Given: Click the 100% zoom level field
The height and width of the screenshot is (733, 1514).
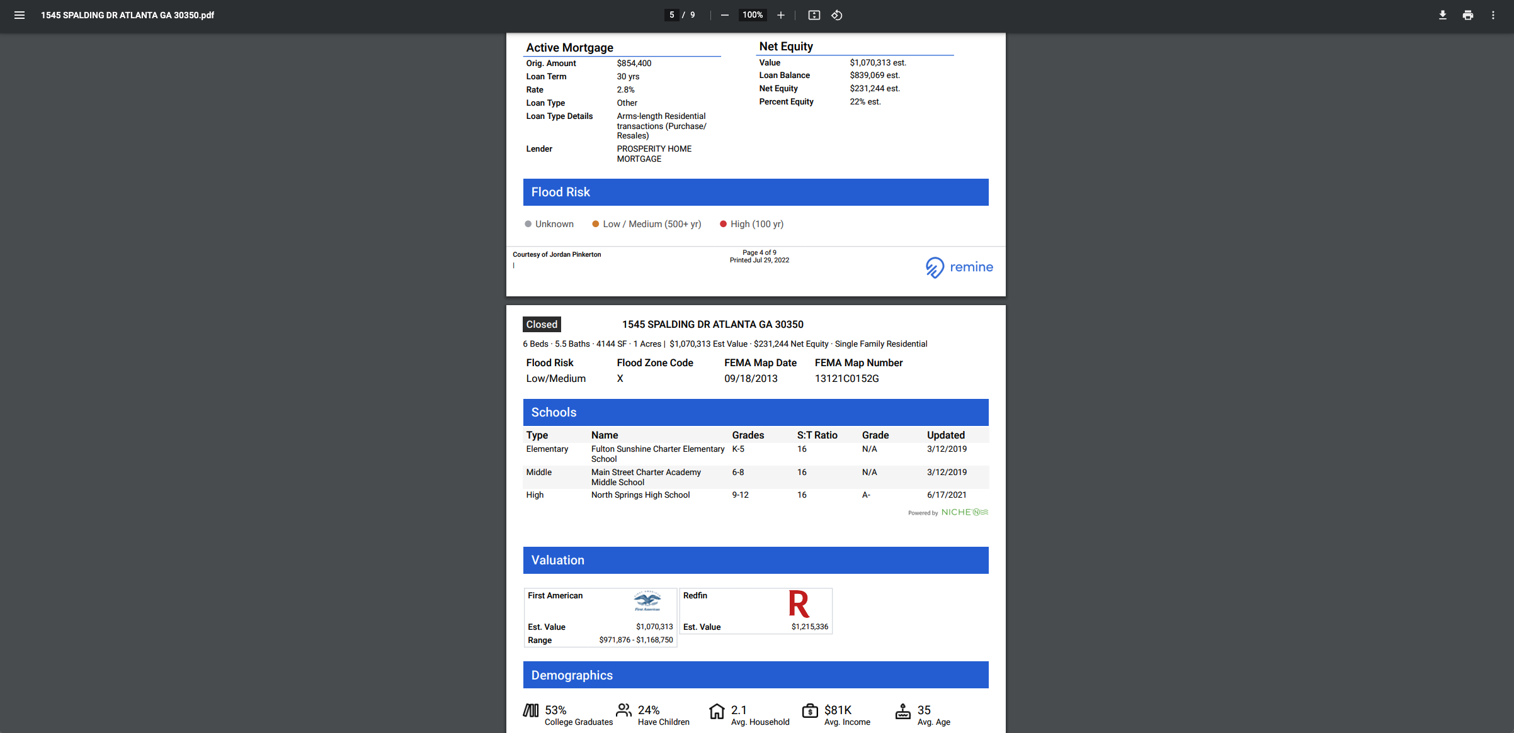Looking at the screenshot, I should pos(753,15).
